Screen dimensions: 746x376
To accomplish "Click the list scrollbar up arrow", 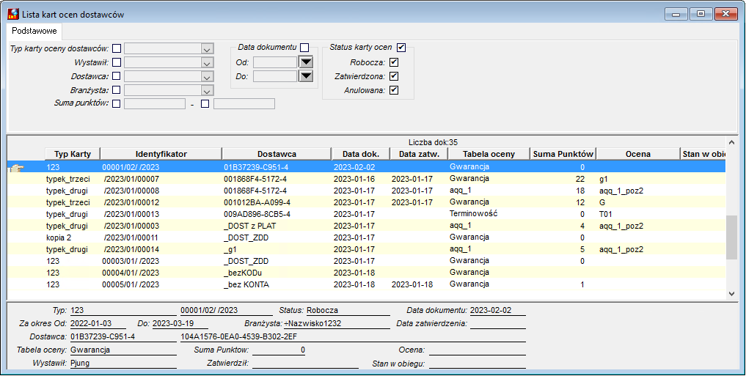I will pyautogui.click(x=732, y=142).
